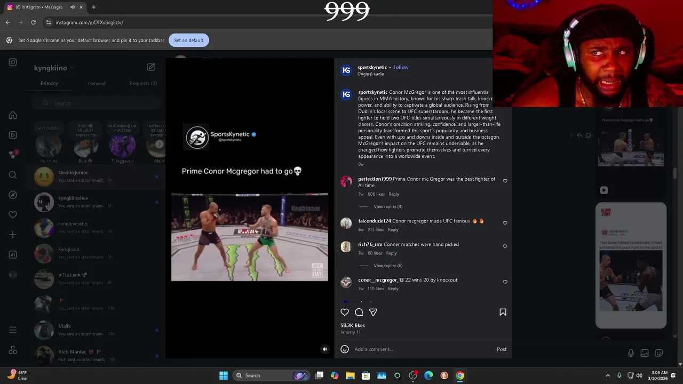The width and height of the screenshot is (683, 384).
Task: Open profile avatar in sidebar
Action: 13,275
